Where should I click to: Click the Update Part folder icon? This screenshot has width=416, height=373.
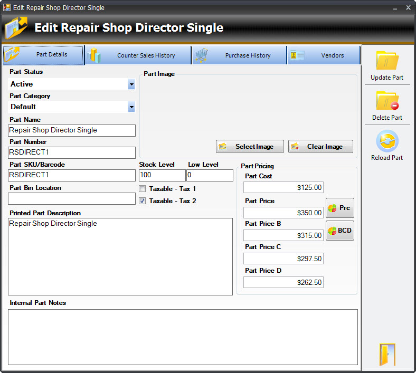(x=387, y=61)
